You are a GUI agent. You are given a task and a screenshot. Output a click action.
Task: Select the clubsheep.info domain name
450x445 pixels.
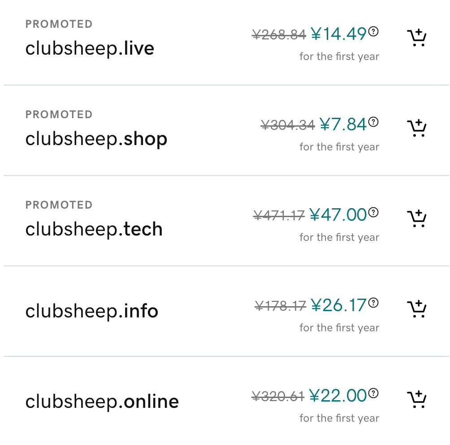[92, 311]
